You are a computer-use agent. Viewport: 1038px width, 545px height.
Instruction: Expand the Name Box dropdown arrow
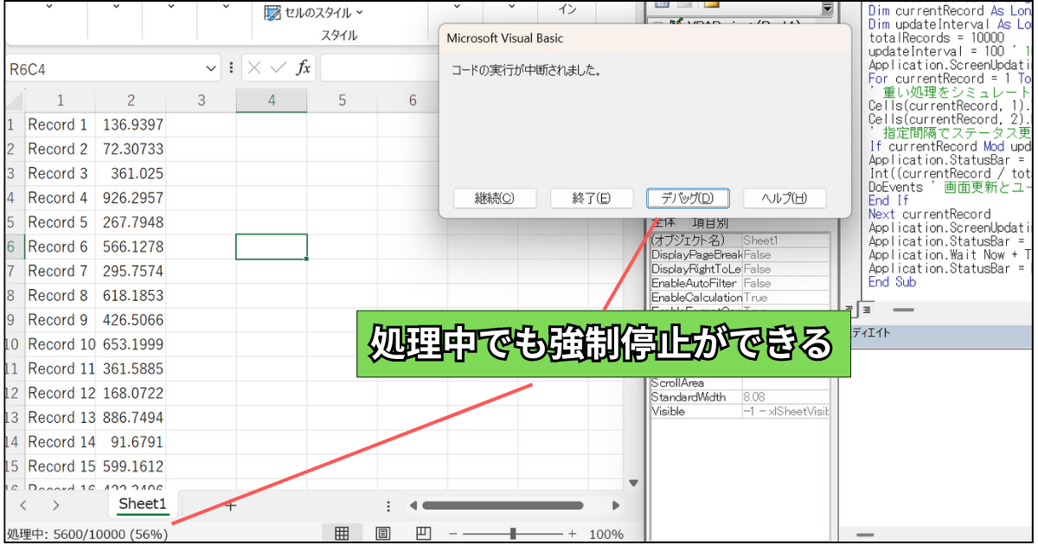pyautogui.click(x=212, y=68)
